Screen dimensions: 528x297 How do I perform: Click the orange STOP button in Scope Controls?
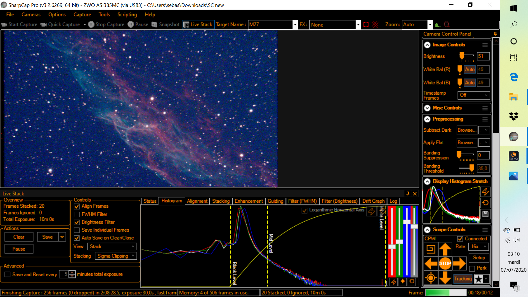click(x=445, y=263)
